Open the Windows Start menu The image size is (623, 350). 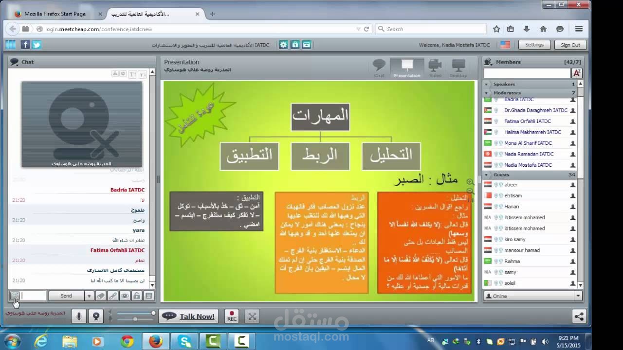click(x=11, y=341)
